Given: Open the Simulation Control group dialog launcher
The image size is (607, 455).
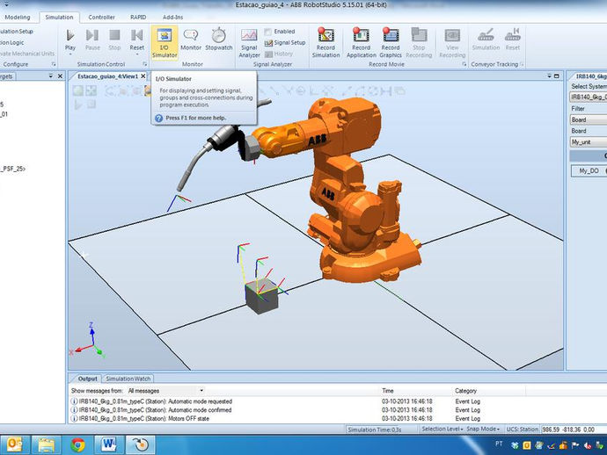Looking at the screenshot, I should pos(145,64).
